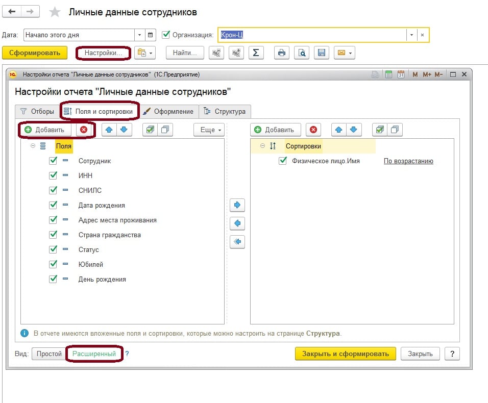Uncheck the СНИЛС field
The width and height of the screenshot is (488, 403).
53,190
